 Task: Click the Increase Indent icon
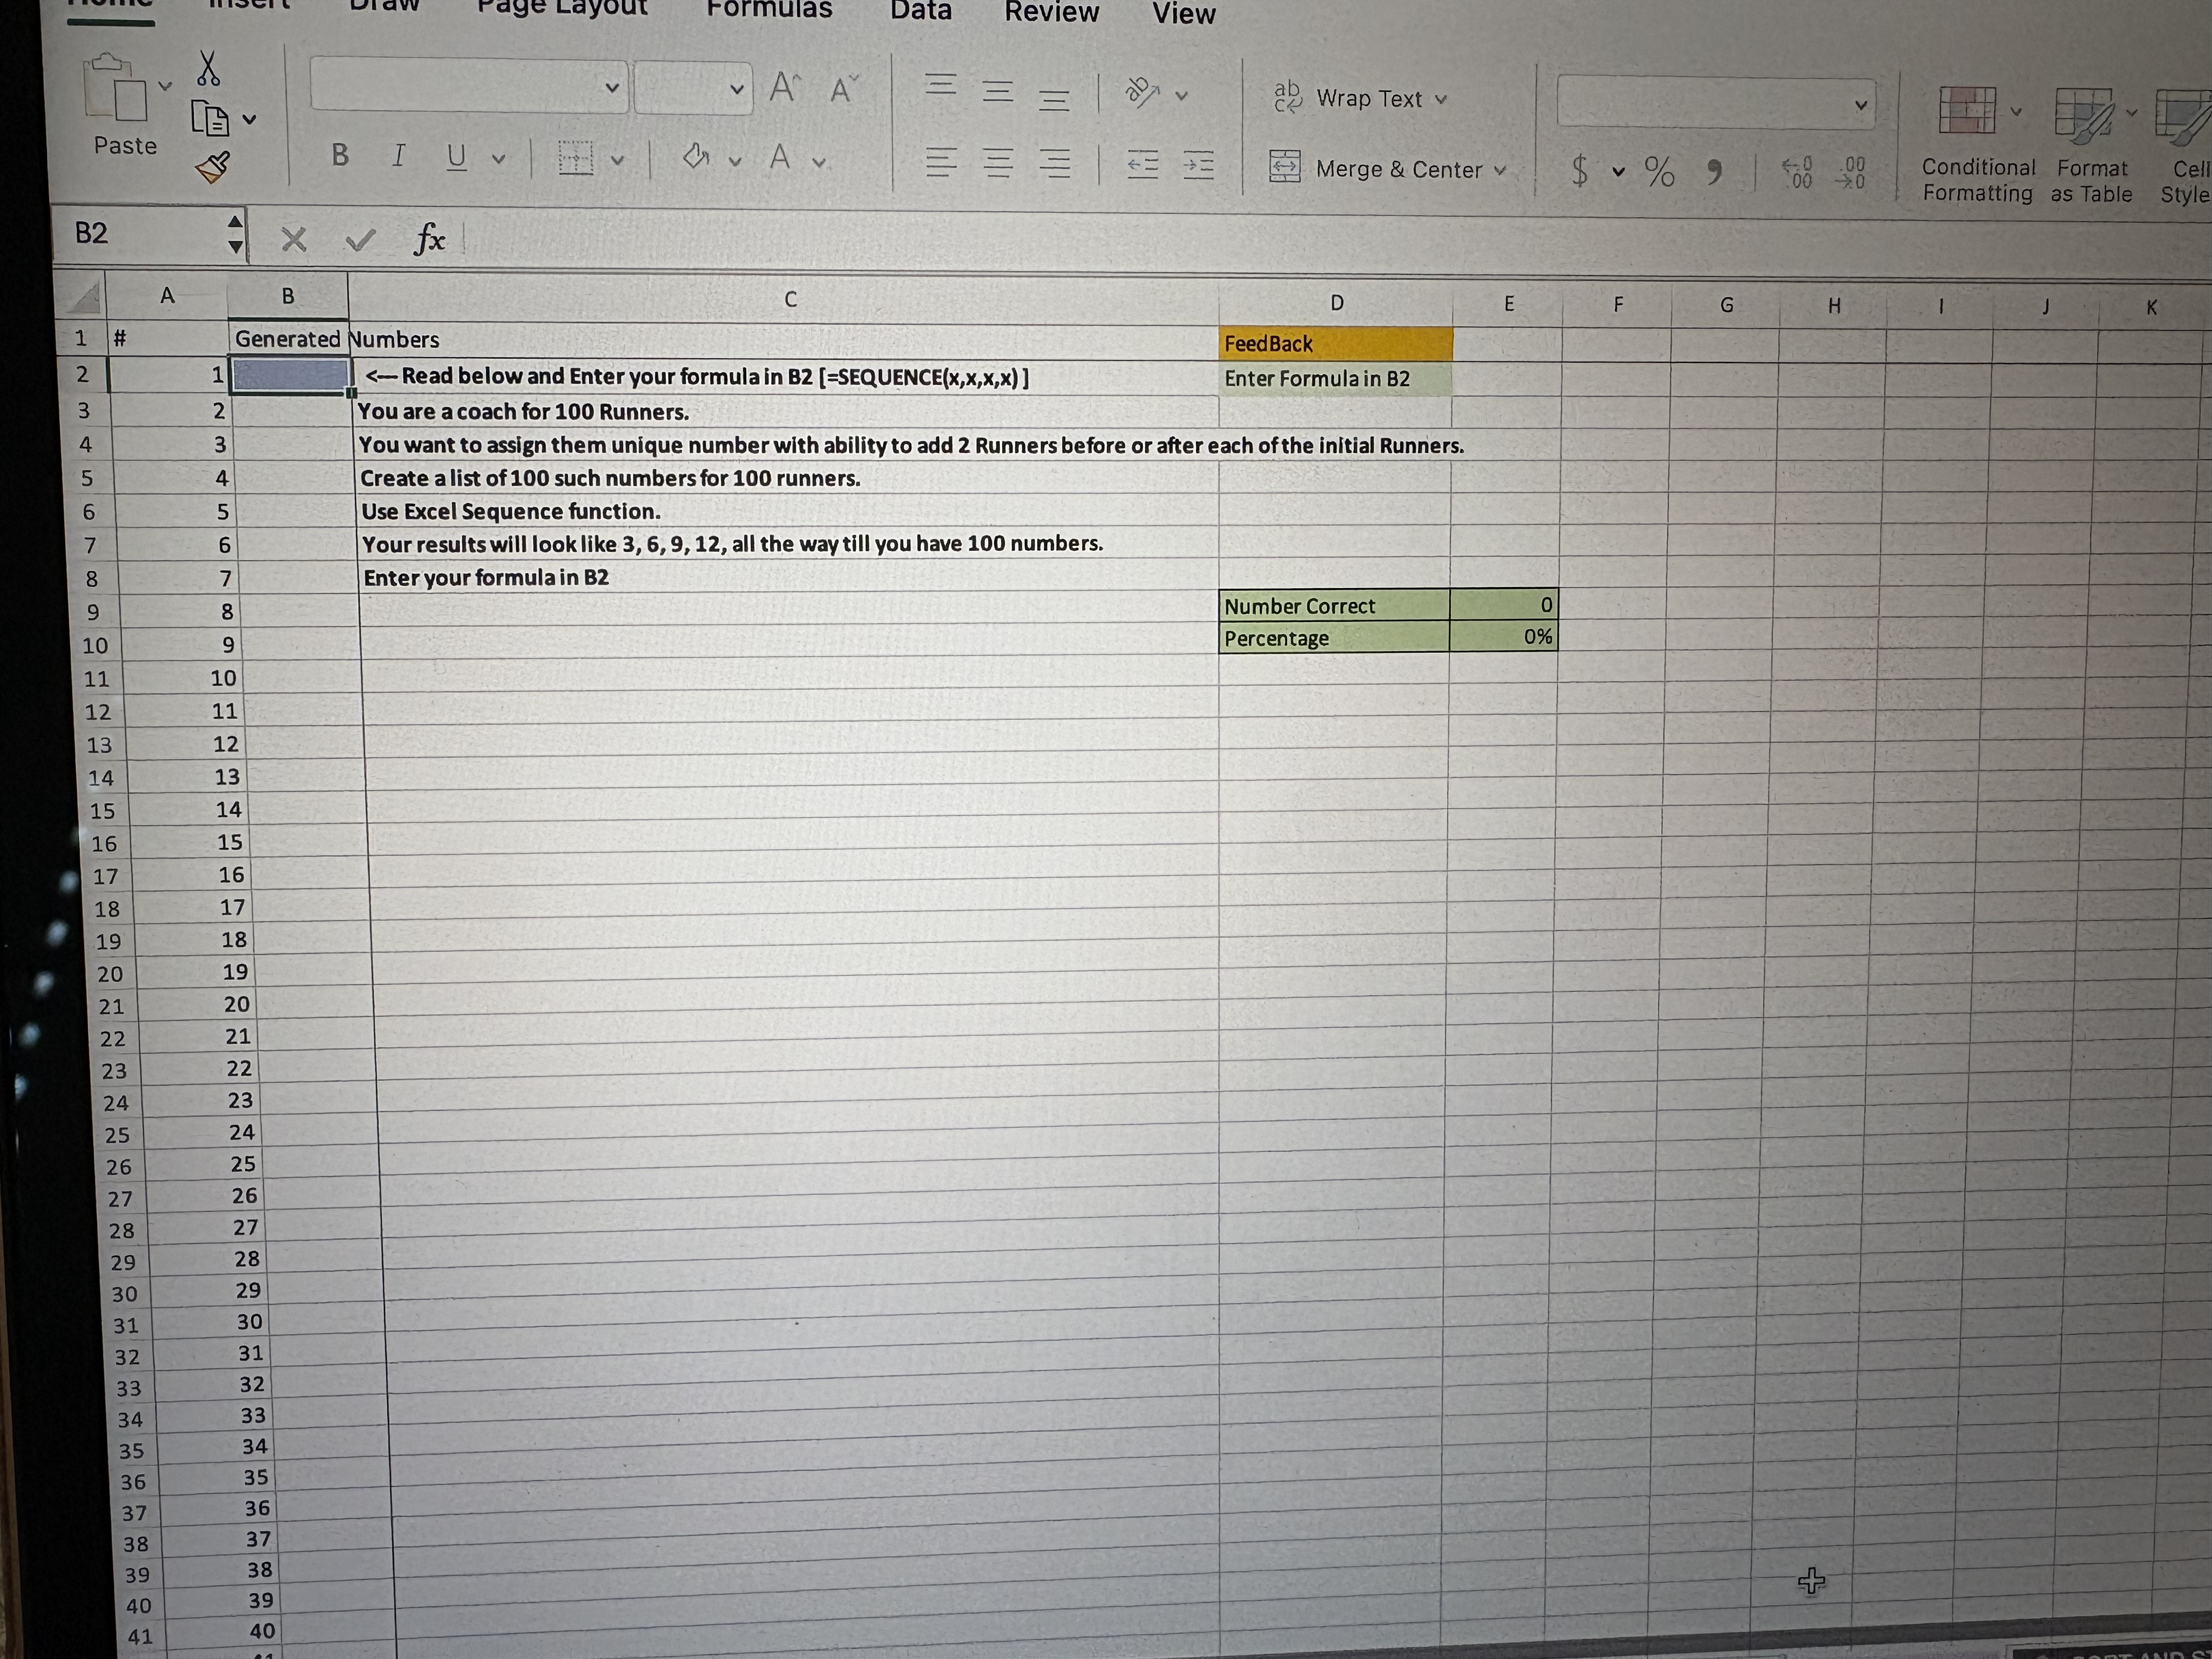click(1198, 165)
